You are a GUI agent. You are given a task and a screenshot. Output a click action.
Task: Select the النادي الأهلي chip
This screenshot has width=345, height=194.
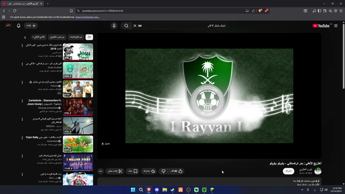(38, 37)
